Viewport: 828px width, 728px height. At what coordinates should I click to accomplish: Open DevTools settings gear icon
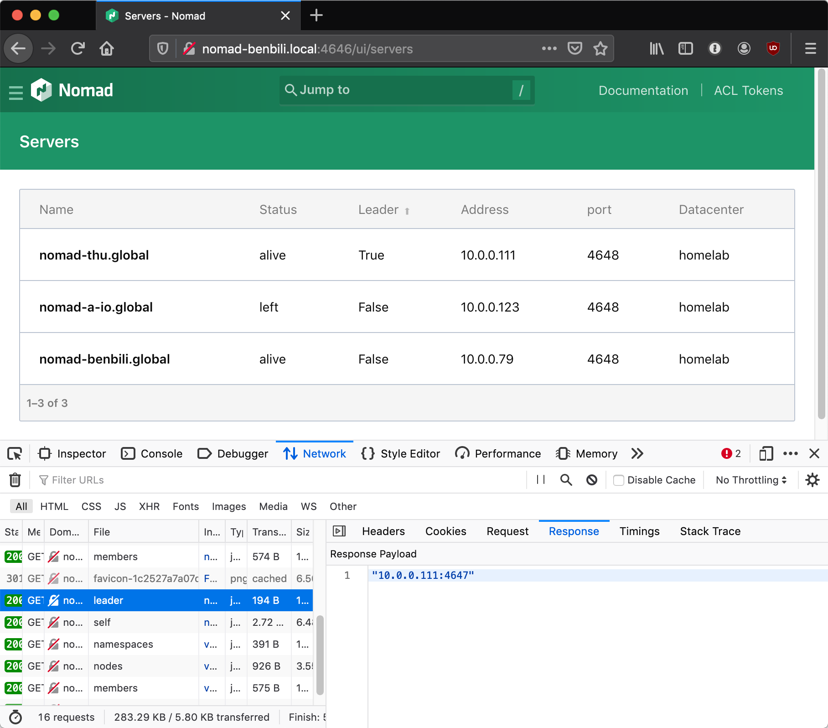[813, 480]
